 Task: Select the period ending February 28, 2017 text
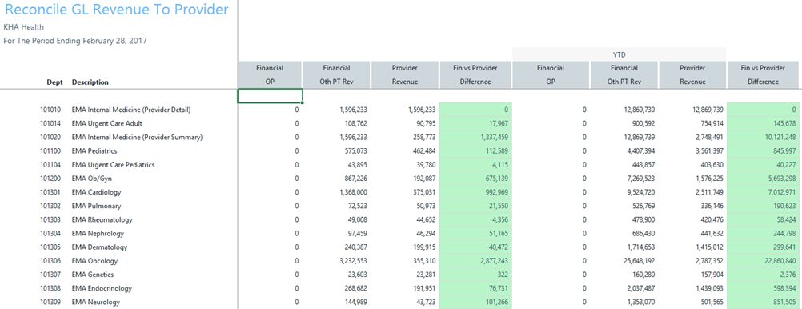pyautogui.click(x=75, y=41)
